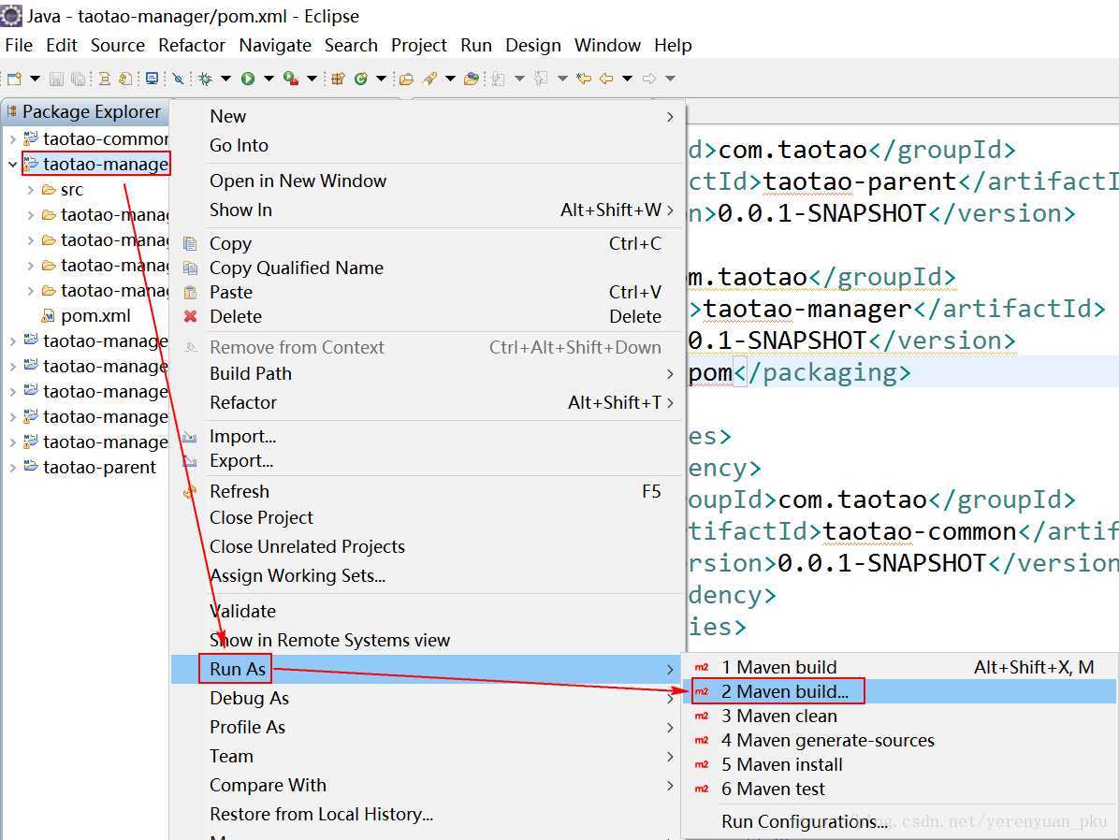Click the Previous Annotation toolbar icon
Screen dimensions: 1119x840
point(541,79)
